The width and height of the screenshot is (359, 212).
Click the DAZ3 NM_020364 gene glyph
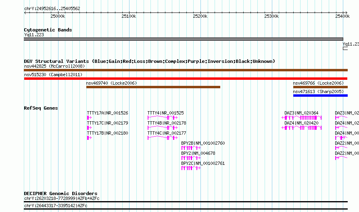point(302,118)
